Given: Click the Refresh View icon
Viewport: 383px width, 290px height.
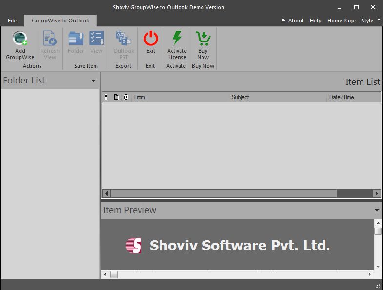Looking at the screenshot, I should coord(50,39).
